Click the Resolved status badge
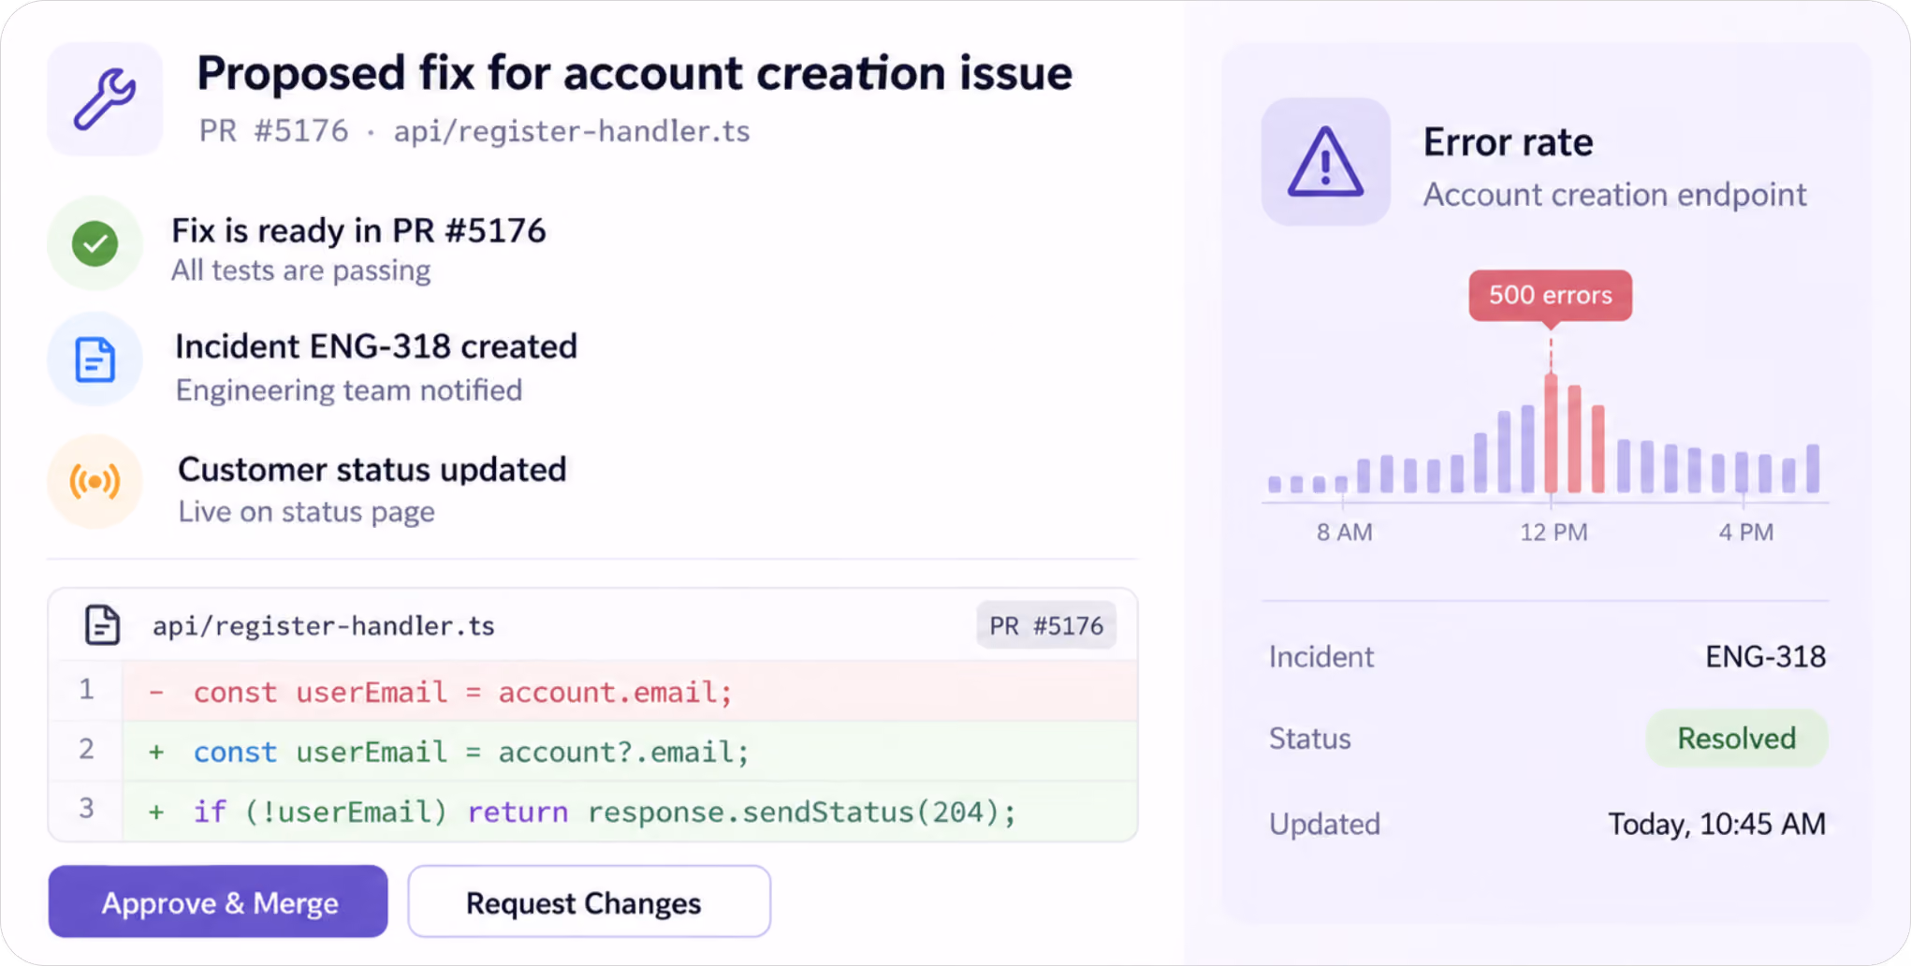 pyautogui.click(x=1737, y=739)
